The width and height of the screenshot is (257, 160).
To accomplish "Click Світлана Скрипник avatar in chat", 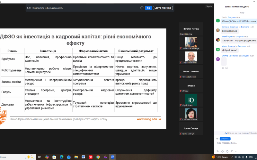I will pyautogui.click(x=218, y=30).
